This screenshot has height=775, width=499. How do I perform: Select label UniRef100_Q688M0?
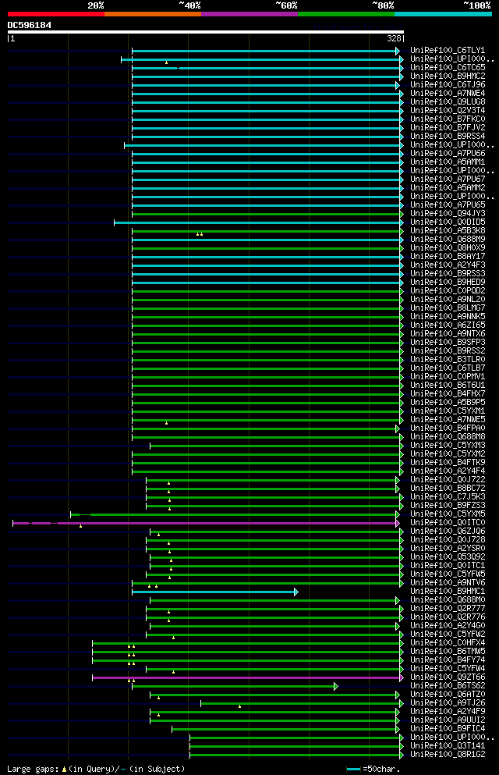(x=448, y=600)
